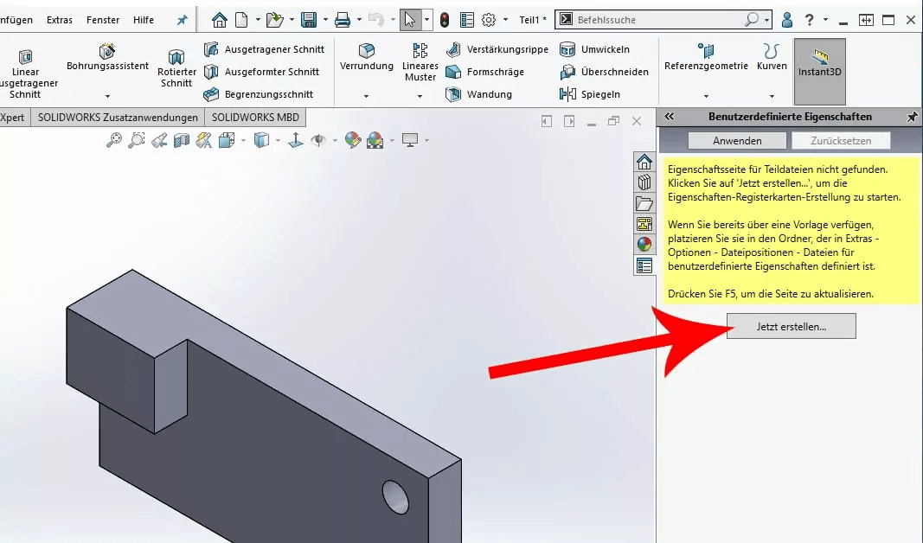923x543 pixels.
Task: Collapse the Benutzerdefinierte Eigenschaften pane
Action: click(x=670, y=116)
